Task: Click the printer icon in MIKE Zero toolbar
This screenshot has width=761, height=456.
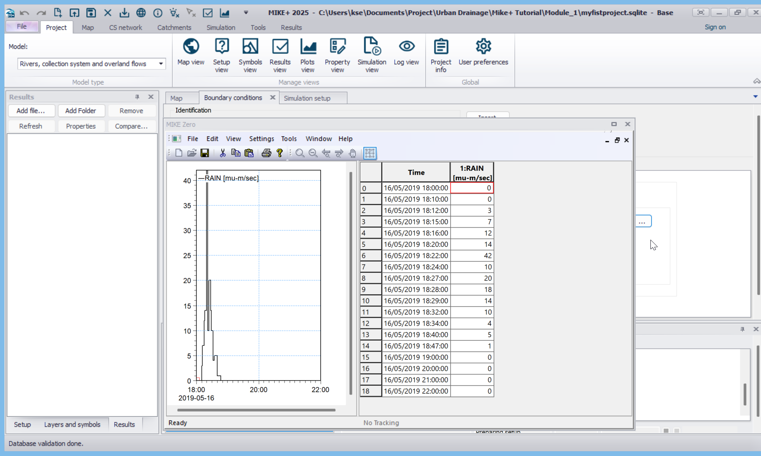Action: click(266, 153)
